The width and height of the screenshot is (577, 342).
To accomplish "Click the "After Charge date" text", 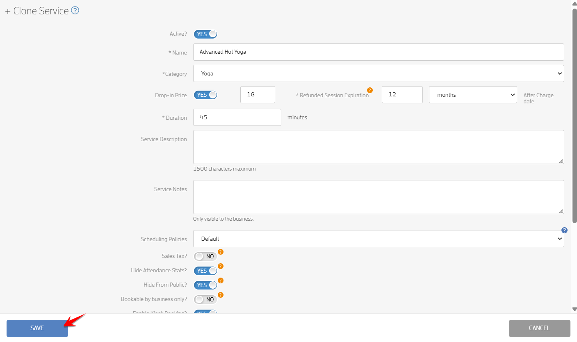I will pyautogui.click(x=538, y=98).
